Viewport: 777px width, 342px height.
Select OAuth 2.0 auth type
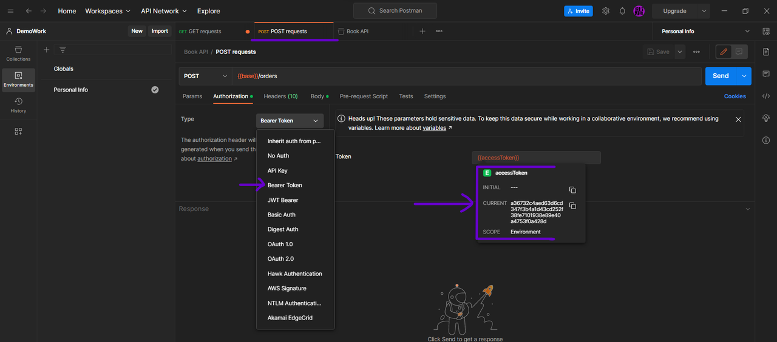coord(296,259)
